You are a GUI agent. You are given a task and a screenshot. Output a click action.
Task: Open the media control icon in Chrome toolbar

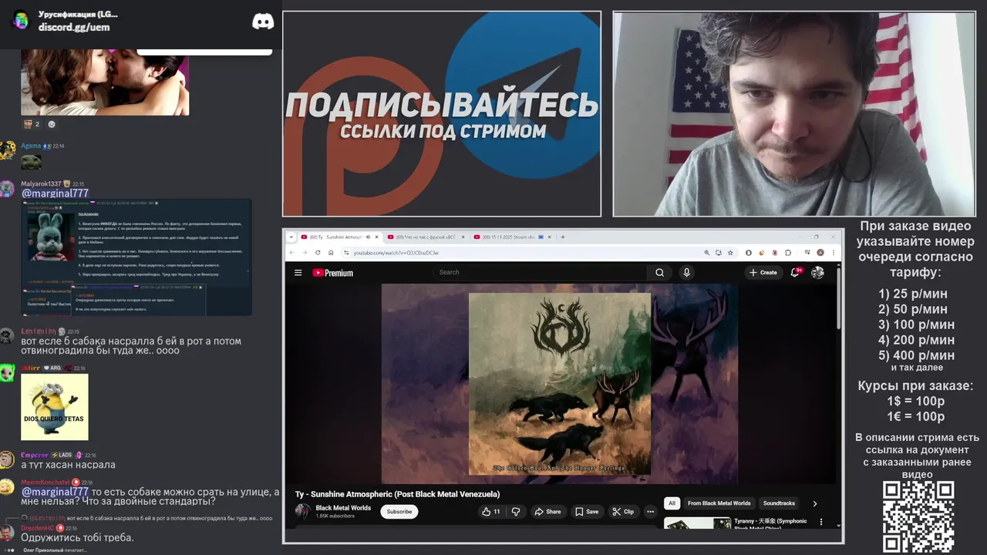807,252
